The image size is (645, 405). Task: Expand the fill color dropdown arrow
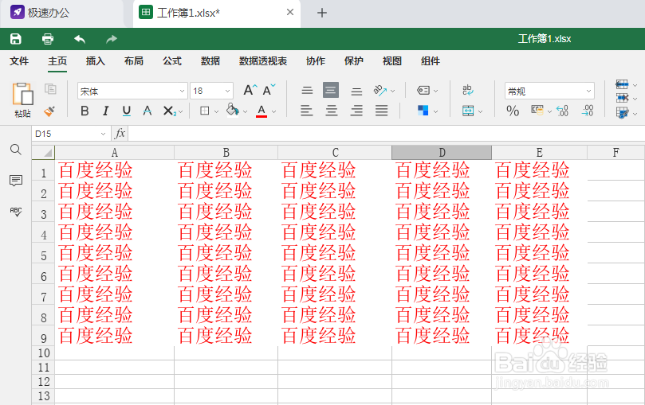(x=246, y=111)
